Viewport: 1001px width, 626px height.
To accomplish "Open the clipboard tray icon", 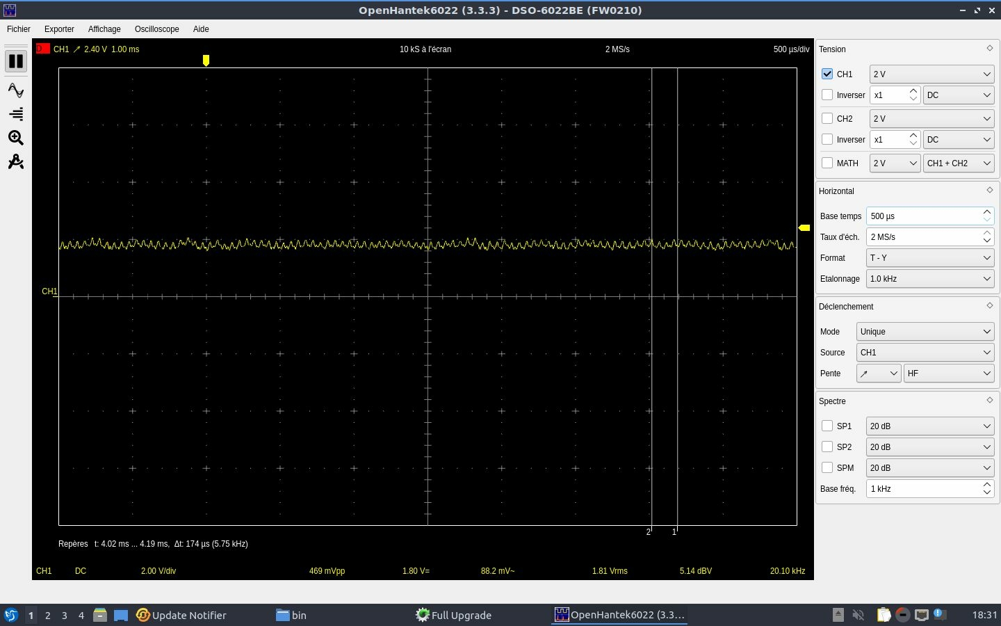I will 884,615.
